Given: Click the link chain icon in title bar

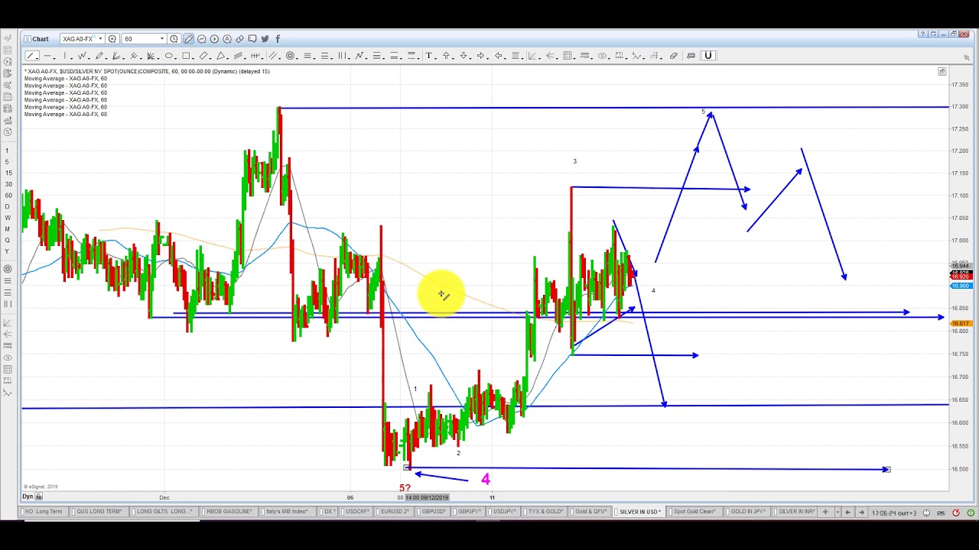Looking at the screenshot, I should [239, 39].
